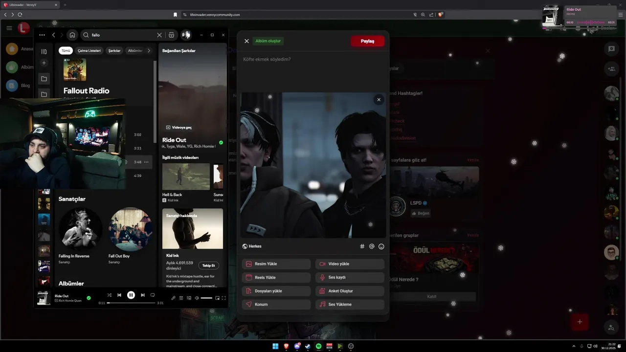Publish the post with Paylaş
This screenshot has width=626, height=352.
(x=367, y=41)
